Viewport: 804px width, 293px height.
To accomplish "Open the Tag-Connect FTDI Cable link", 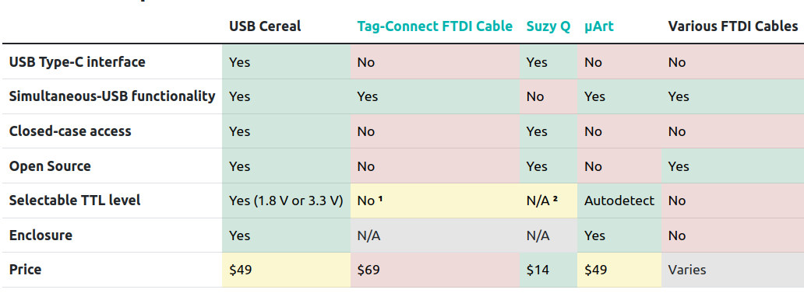I will pyautogui.click(x=435, y=26).
